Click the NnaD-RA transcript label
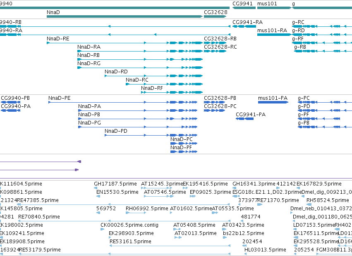Image resolution: width=352 pixels, height=256 pixels. pos(89,47)
